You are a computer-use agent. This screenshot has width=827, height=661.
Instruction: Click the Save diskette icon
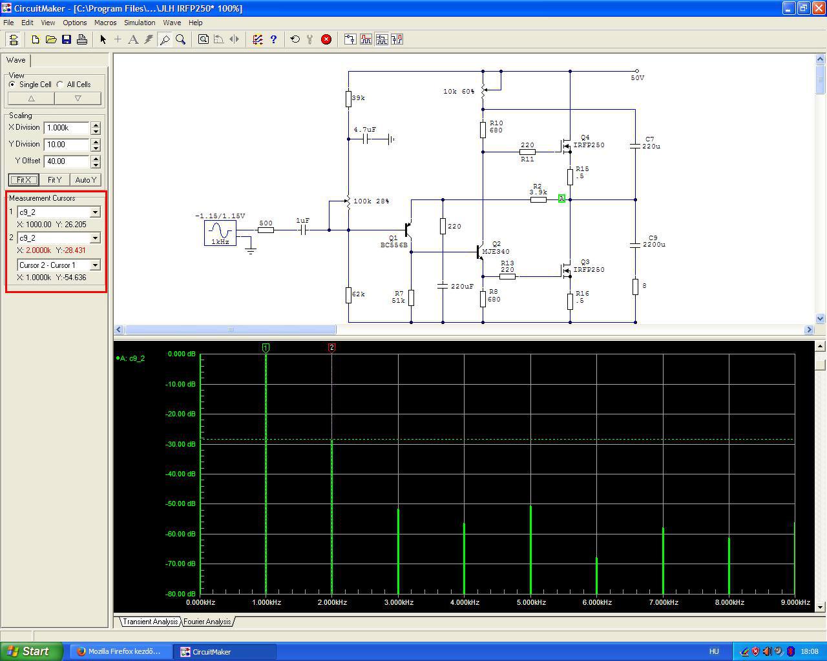pos(67,39)
